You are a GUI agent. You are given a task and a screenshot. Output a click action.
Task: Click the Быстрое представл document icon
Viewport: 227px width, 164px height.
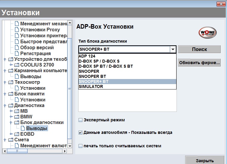click(x=17, y=41)
